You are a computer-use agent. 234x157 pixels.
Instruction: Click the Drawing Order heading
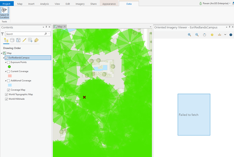point(12,48)
